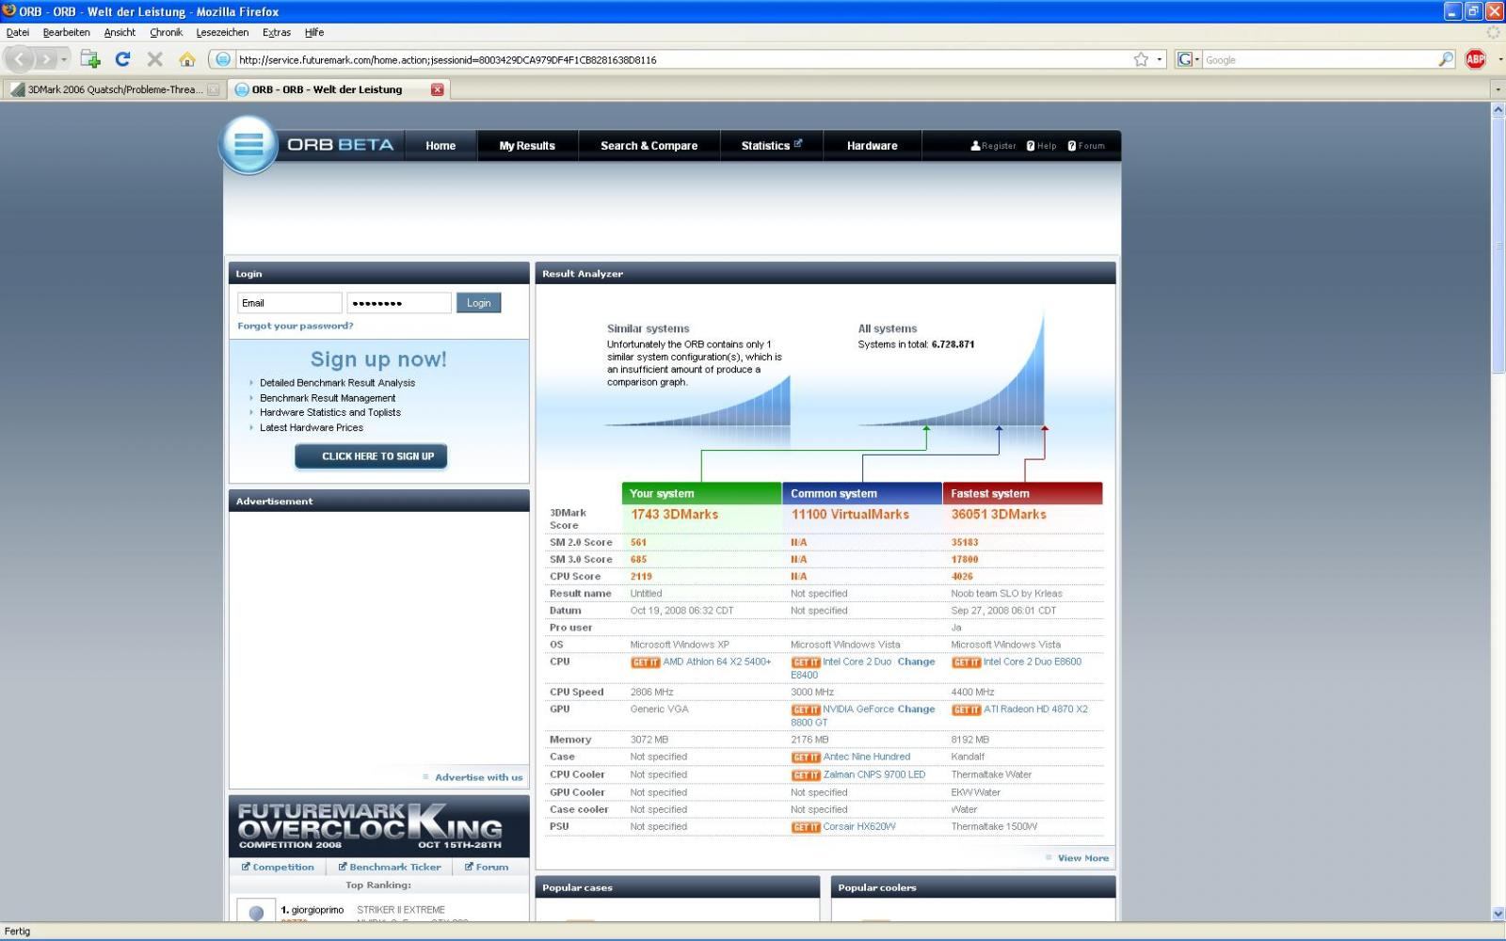Open the Statistics navigation tab
The width and height of the screenshot is (1506, 941).
[x=771, y=146]
